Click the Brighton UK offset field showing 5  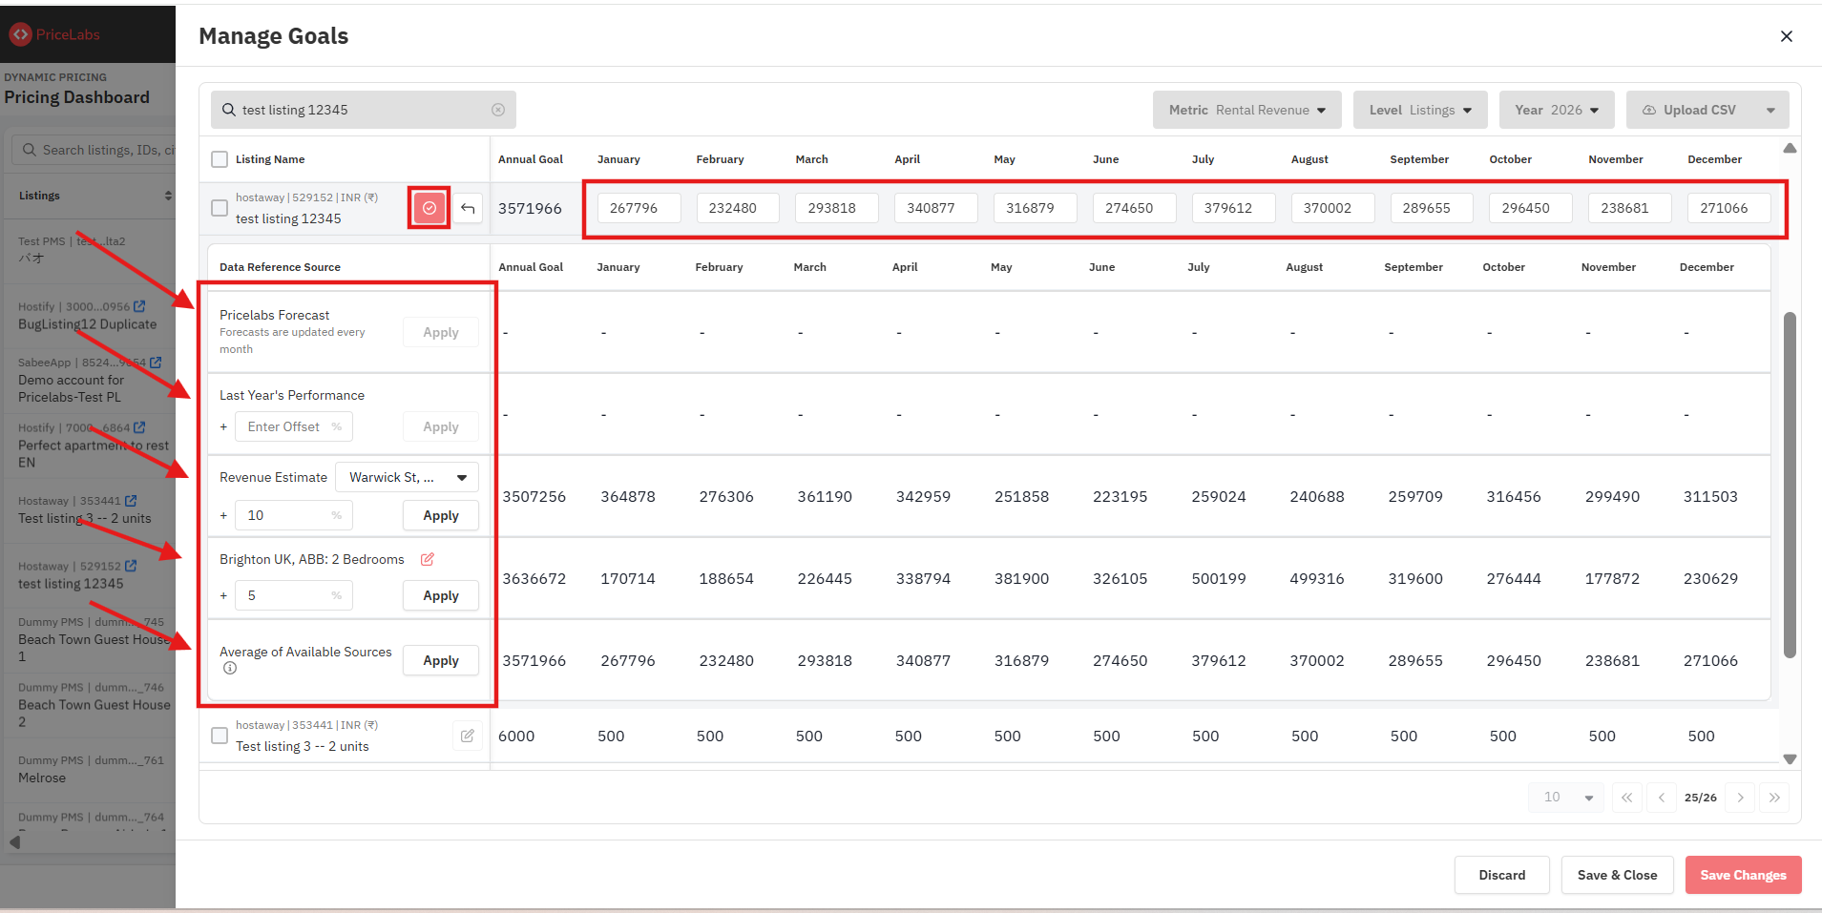click(x=294, y=595)
